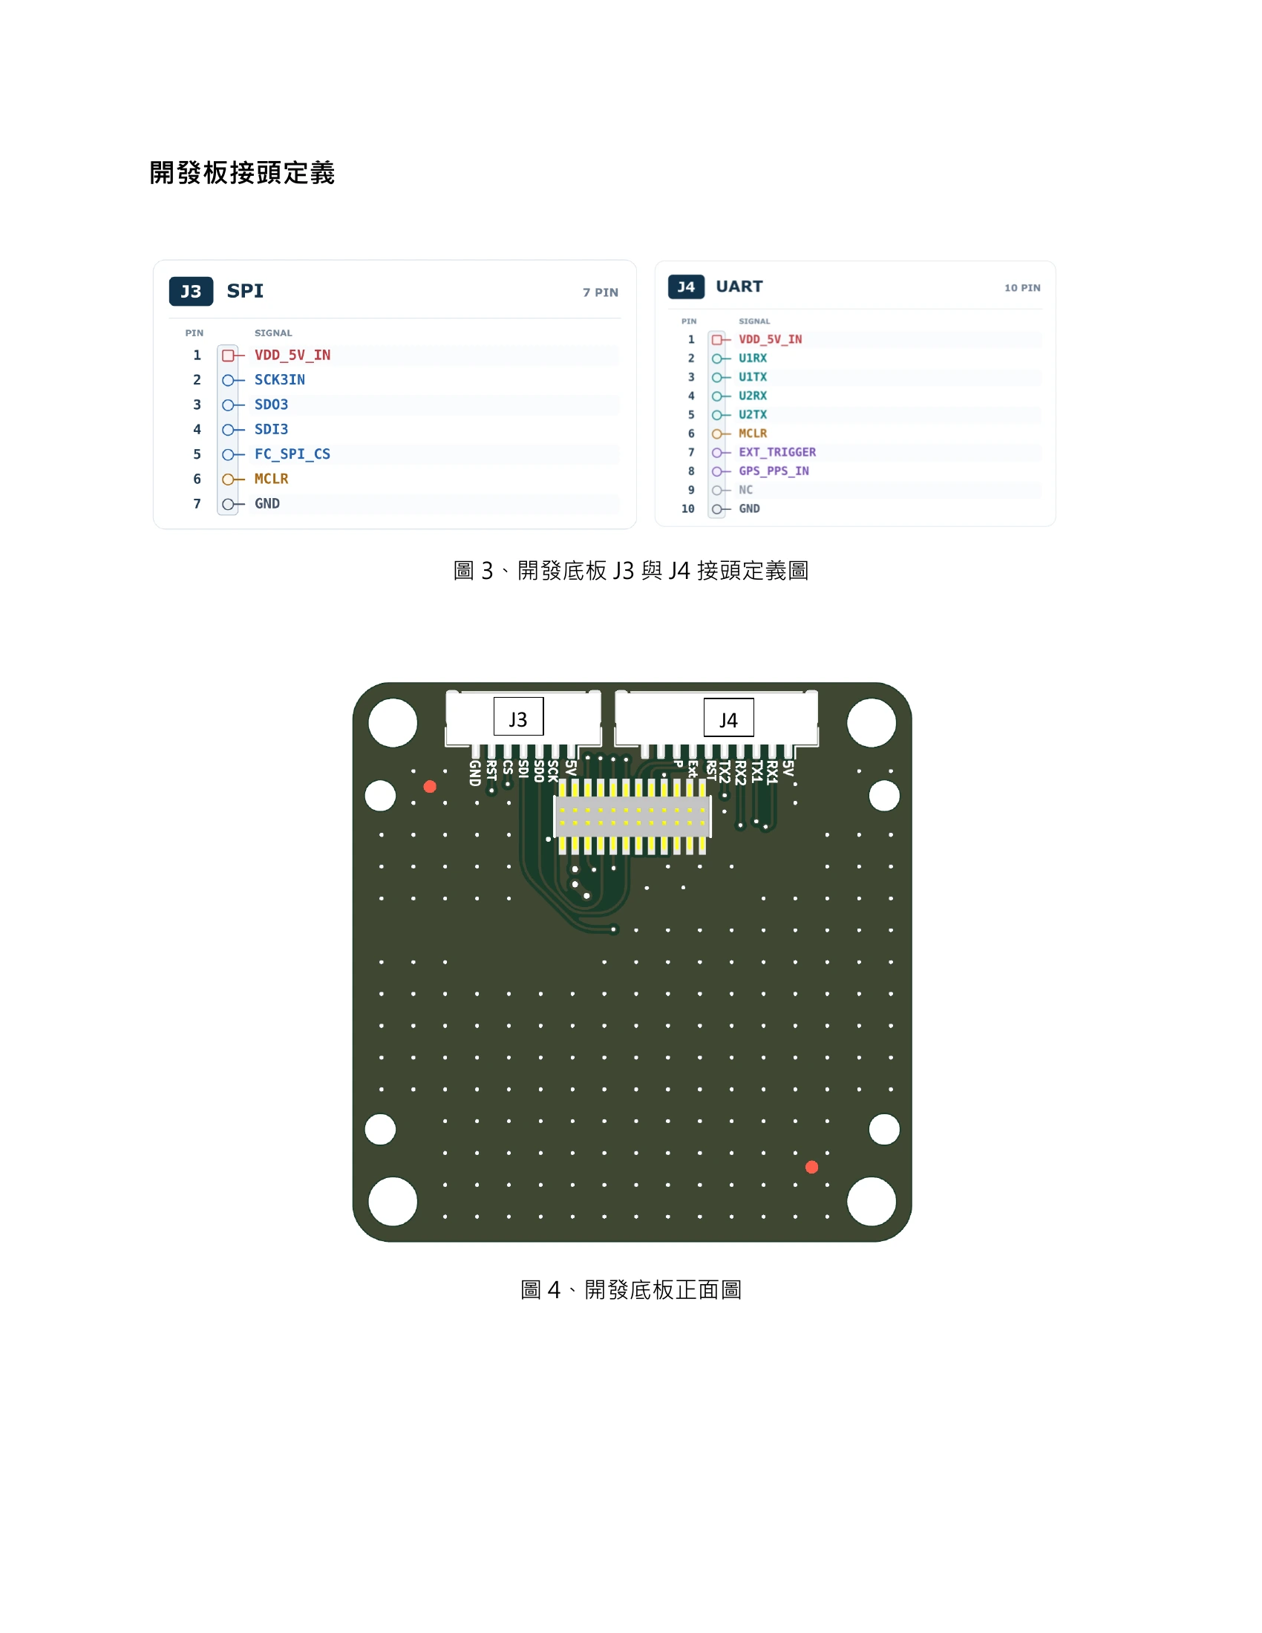
Task: Click the "7 PIN" label
Action: tap(601, 292)
